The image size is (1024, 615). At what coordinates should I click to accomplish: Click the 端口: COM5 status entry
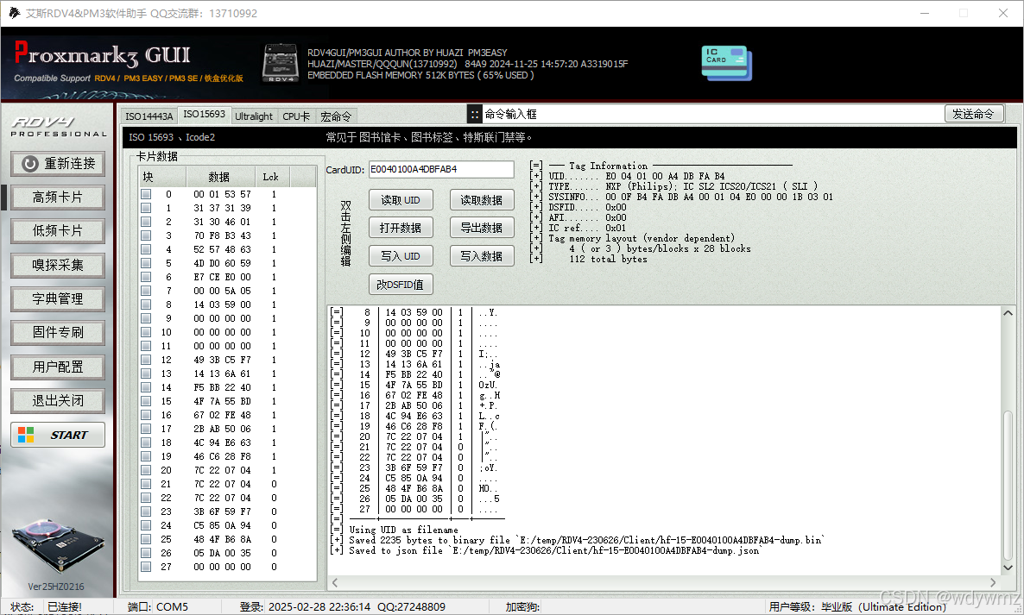(158, 606)
